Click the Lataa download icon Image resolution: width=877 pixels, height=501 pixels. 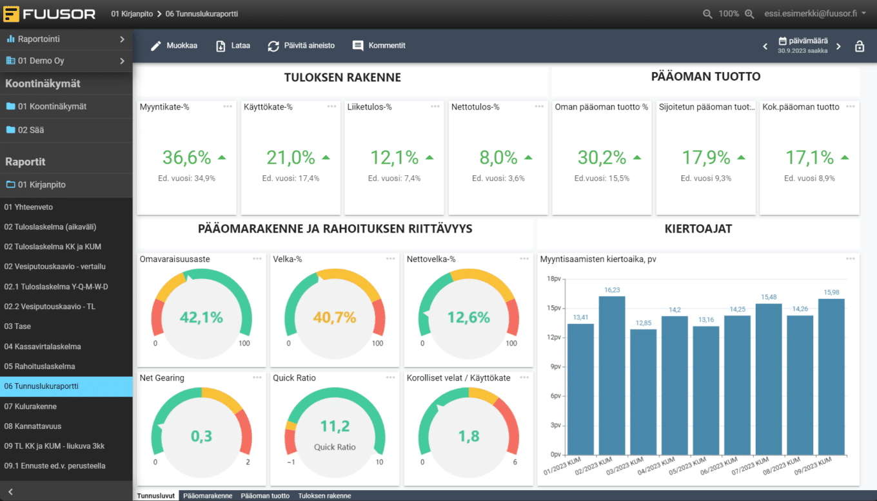coord(221,46)
